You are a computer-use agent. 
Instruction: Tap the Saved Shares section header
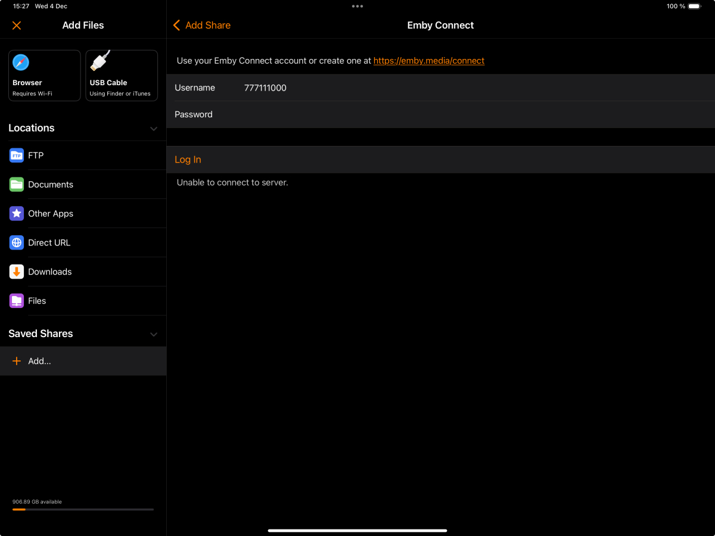coord(41,334)
